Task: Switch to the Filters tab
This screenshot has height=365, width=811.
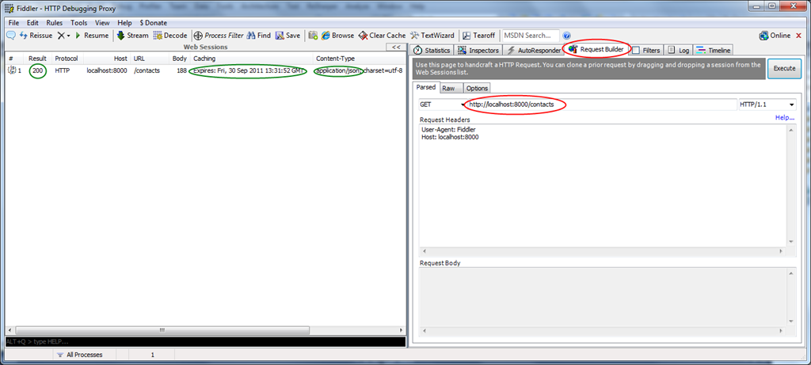Action: [646, 50]
